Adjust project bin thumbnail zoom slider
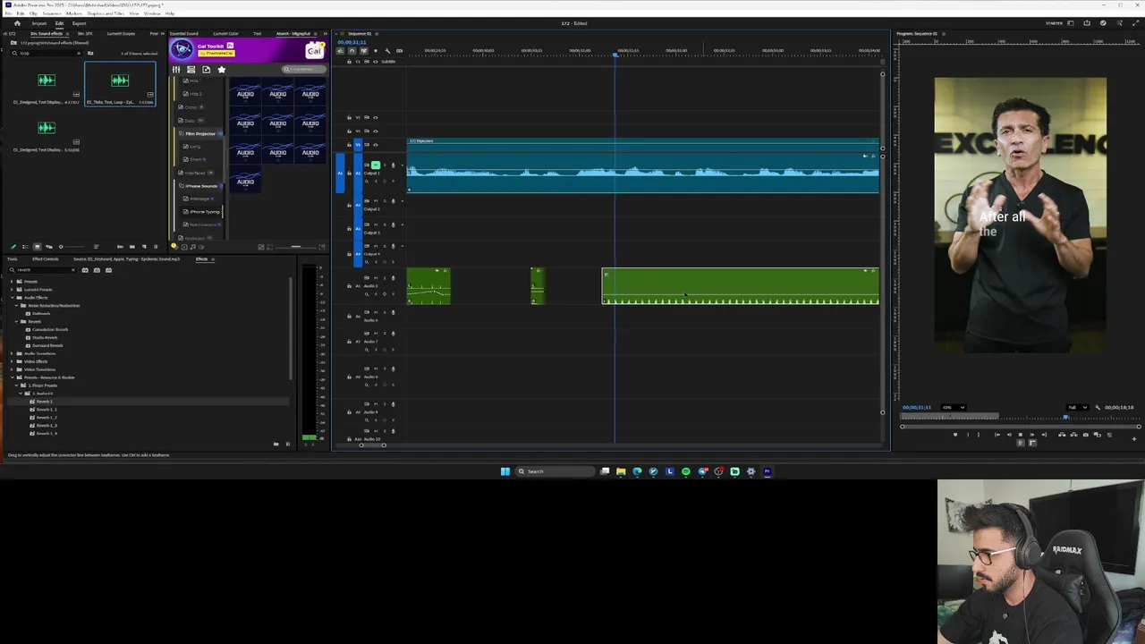The height and width of the screenshot is (644, 1145). pyautogui.click(x=72, y=247)
